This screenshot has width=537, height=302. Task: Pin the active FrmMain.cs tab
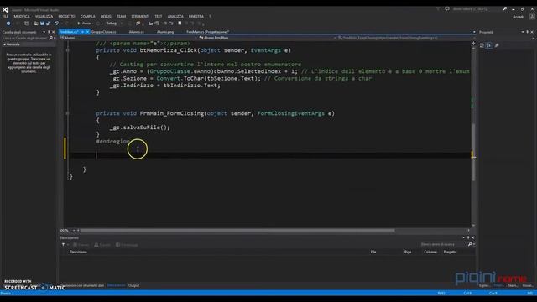pyautogui.click(x=82, y=32)
